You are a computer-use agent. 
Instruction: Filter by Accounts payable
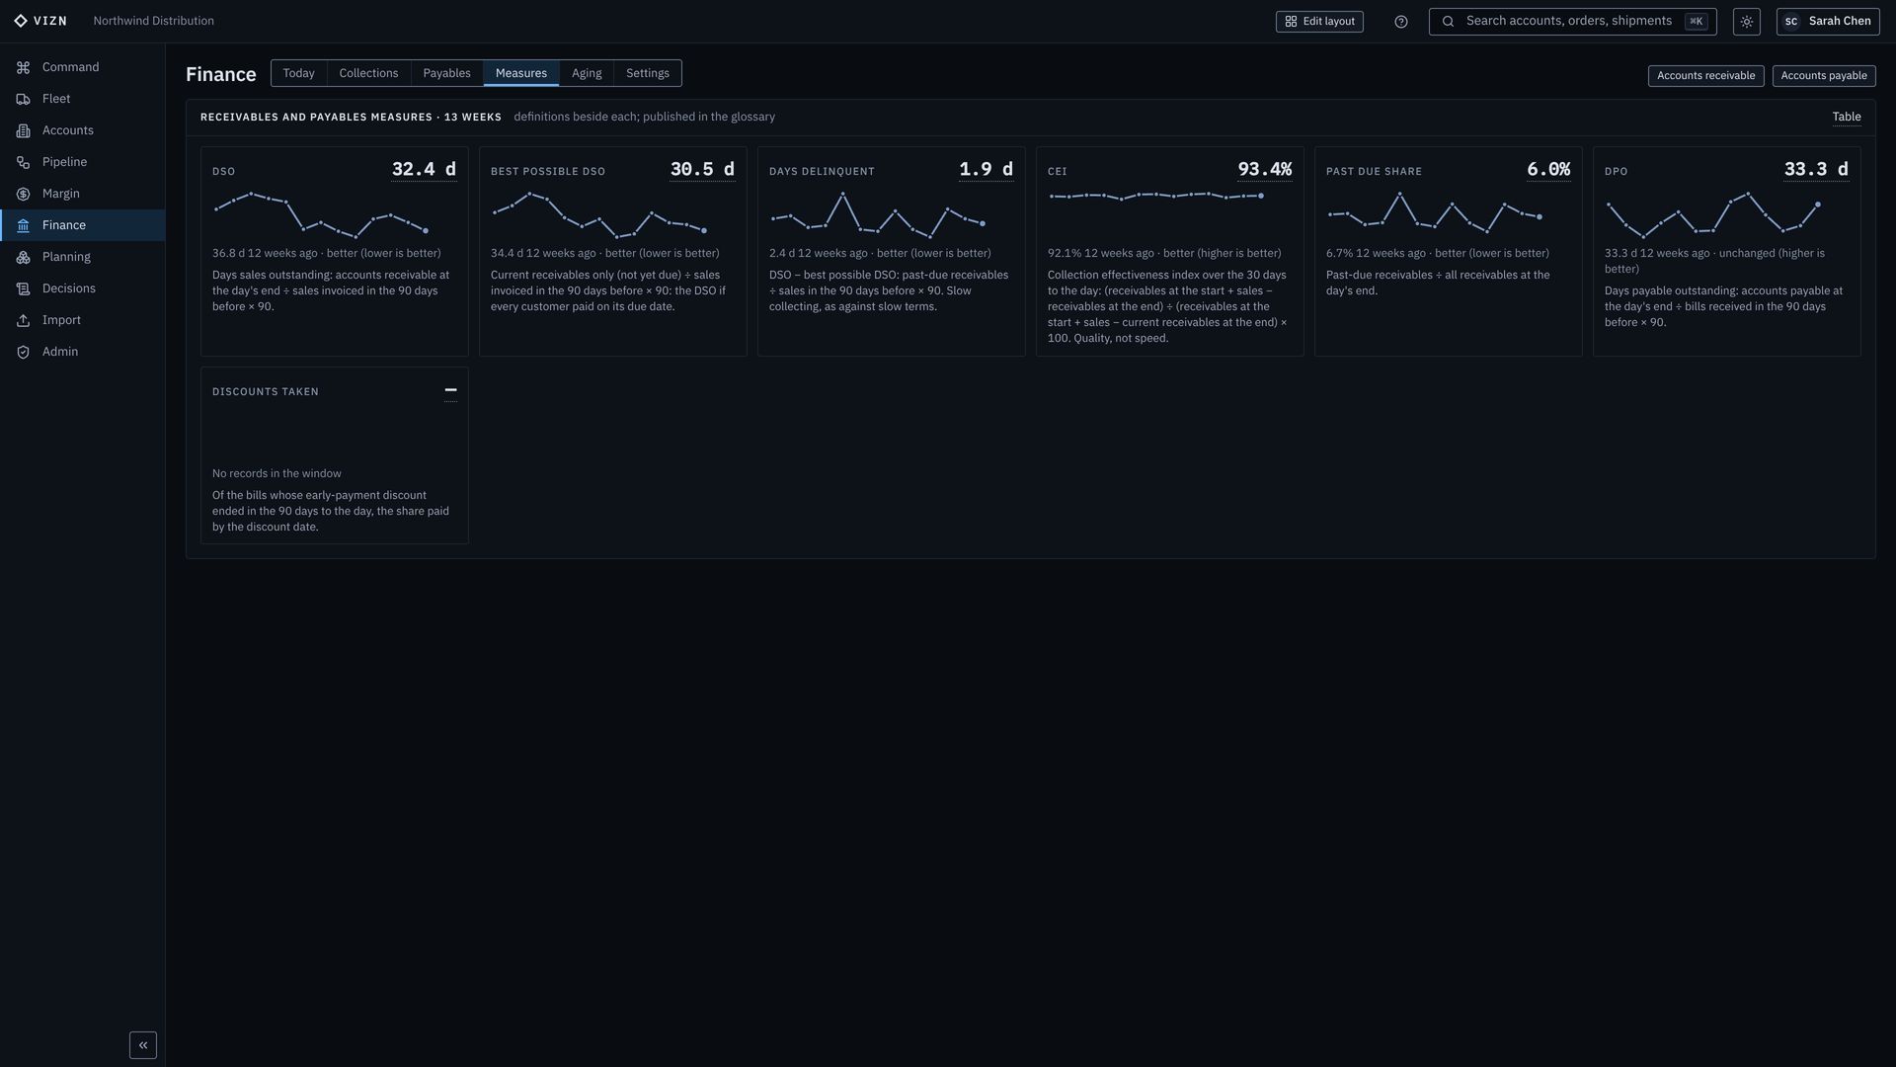(x=1823, y=76)
